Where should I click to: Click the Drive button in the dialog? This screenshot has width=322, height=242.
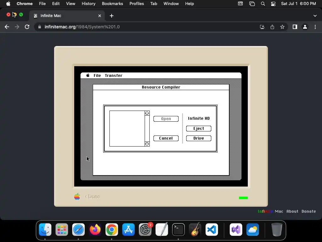199,138
